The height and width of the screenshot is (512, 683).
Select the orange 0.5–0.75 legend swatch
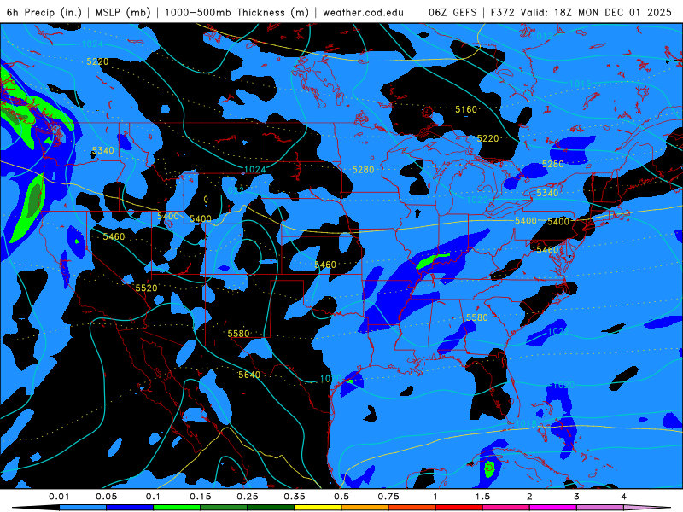pos(365,508)
